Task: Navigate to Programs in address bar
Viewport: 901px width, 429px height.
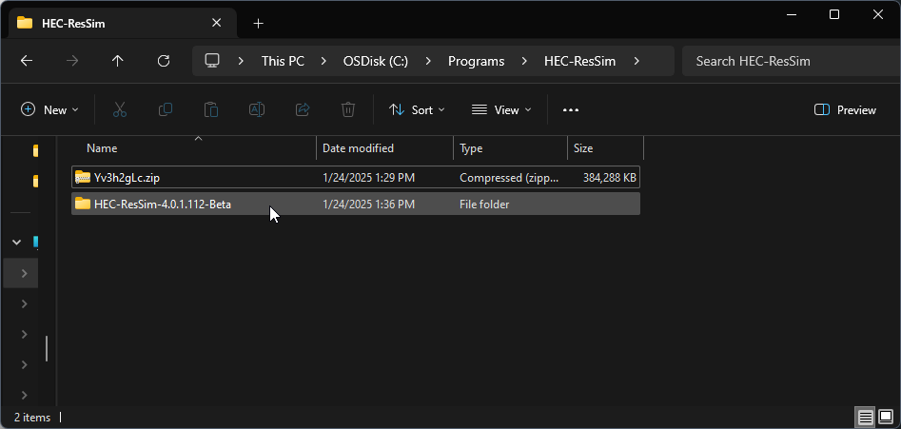Action: click(x=477, y=61)
